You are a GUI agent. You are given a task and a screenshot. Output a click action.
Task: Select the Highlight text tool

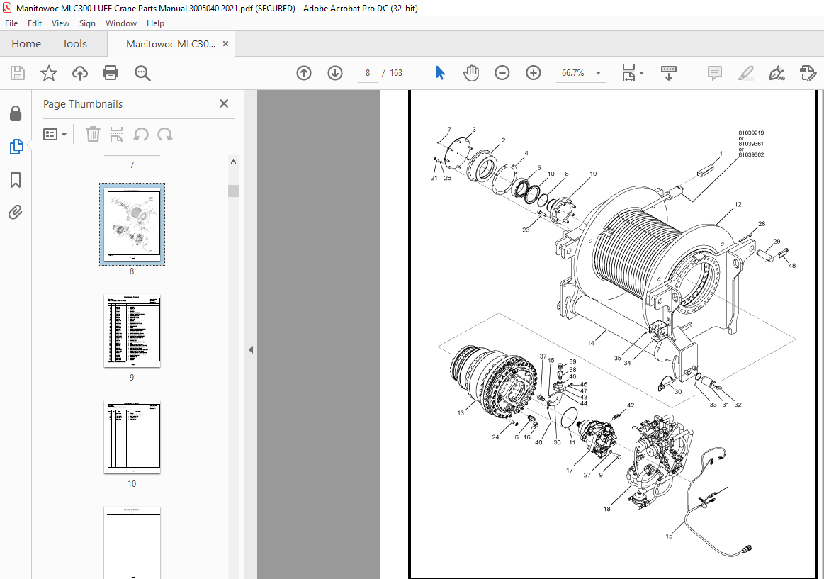click(x=745, y=73)
